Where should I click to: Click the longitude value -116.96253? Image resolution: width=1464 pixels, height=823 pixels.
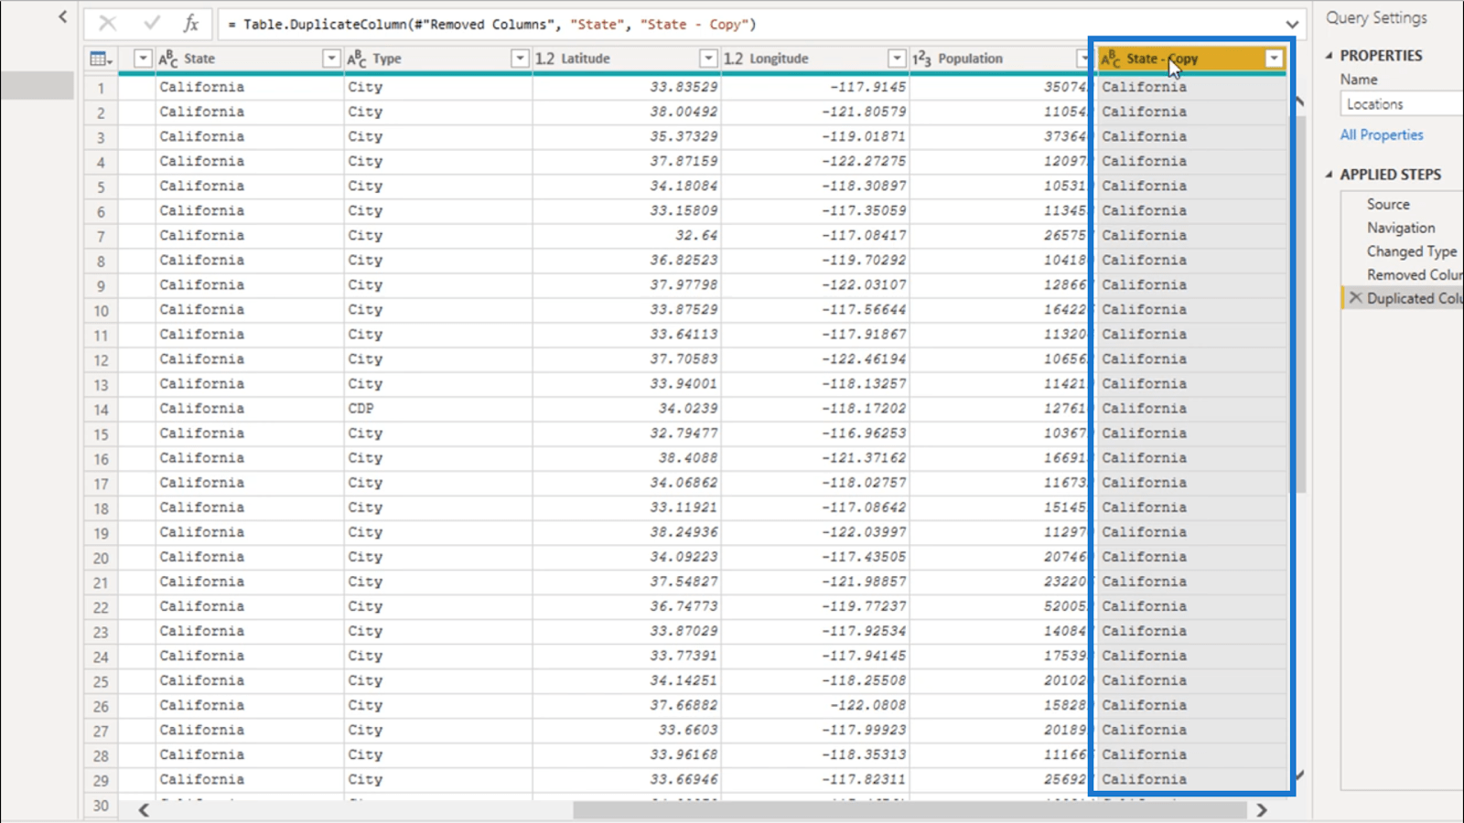point(863,433)
